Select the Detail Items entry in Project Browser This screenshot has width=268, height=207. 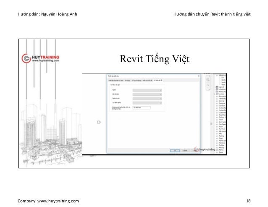[x=222, y=115]
